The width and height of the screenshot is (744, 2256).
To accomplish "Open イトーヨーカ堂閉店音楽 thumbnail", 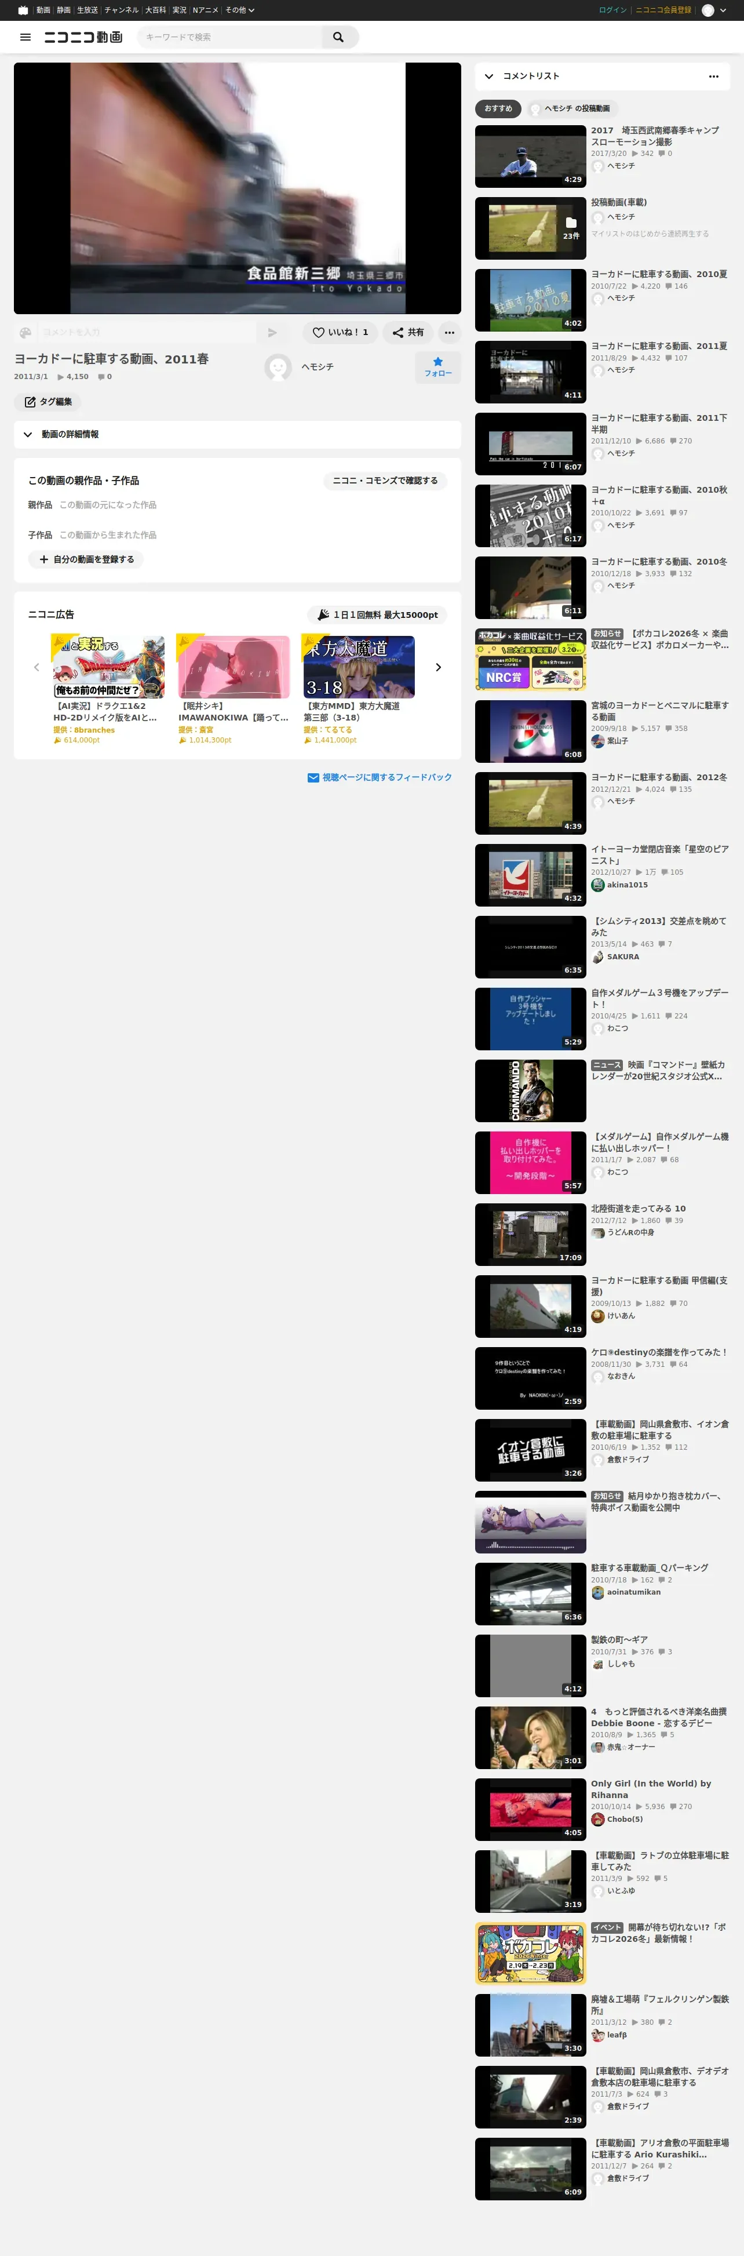I will click(x=530, y=876).
